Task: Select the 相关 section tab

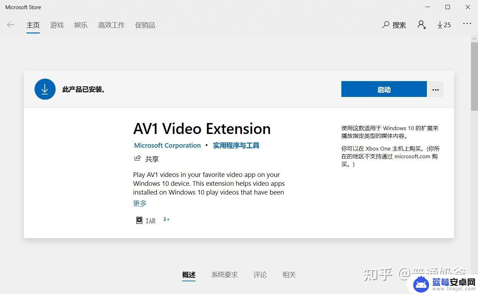Action: click(289, 275)
